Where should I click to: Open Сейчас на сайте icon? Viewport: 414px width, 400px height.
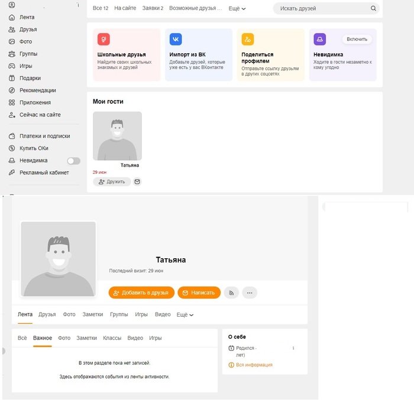tap(12, 115)
